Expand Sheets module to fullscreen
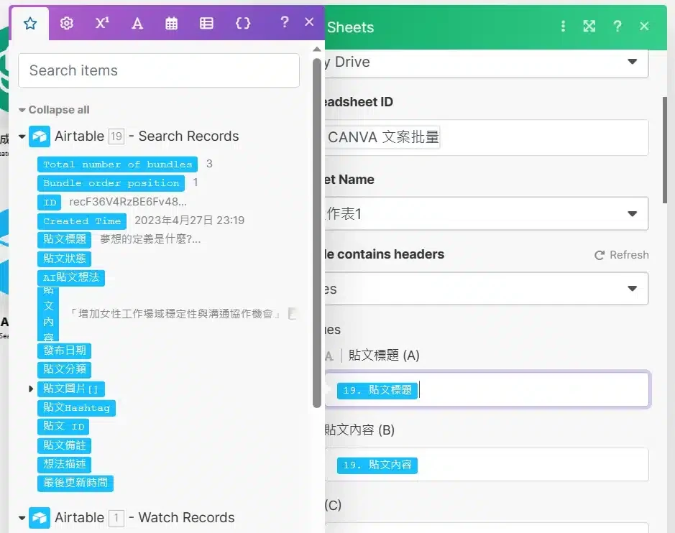The width and height of the screenshot is (675, 533). click(x=589, y=27)
